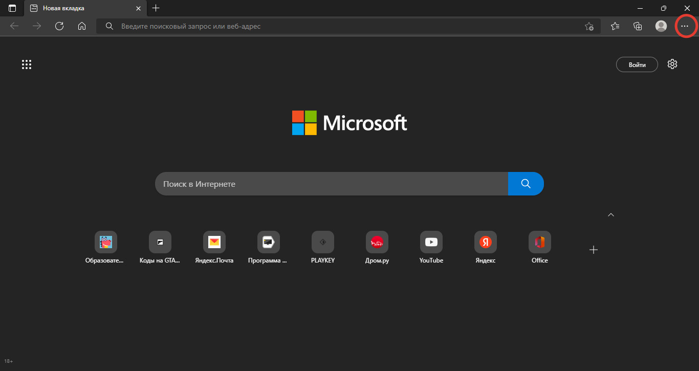The width and height of the screenshot is (699, 371).
Task: Open the vertical tabs actions menu icon
Action: [x=12, y=8]
